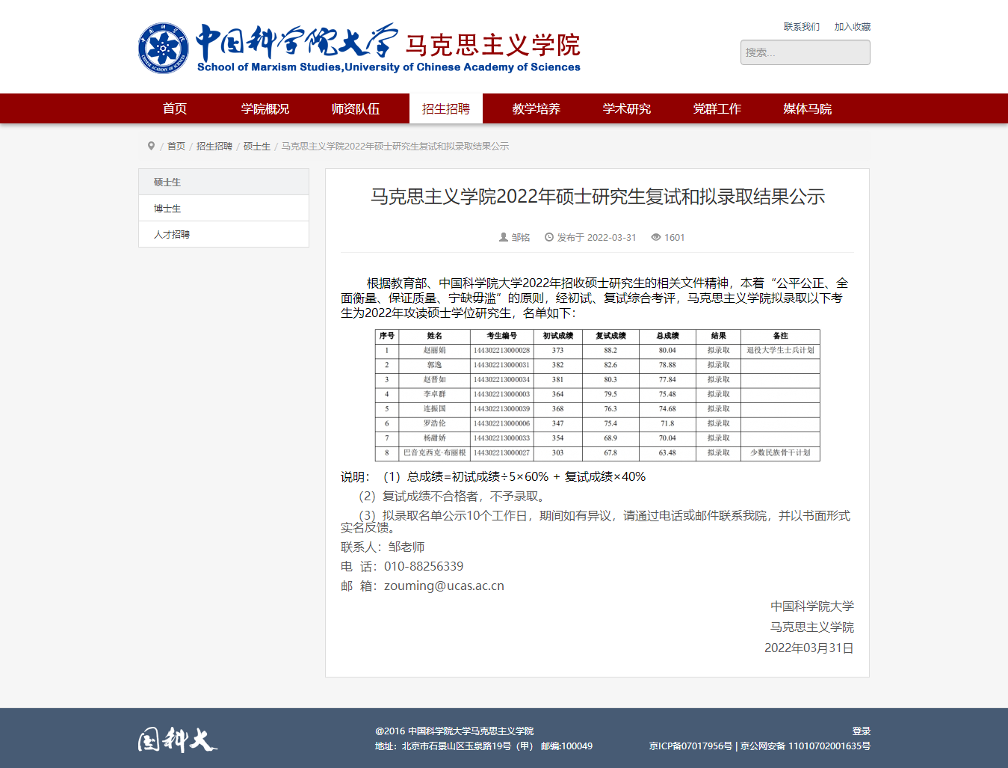
Task: Focus the 搜索 search input field
Action: pyautogui.click(x=806, y=52)
